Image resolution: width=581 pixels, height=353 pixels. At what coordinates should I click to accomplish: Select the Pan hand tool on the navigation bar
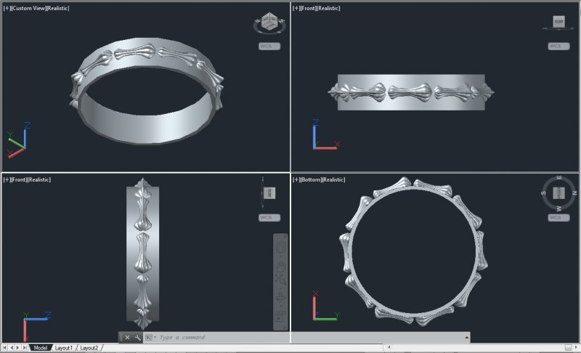coord(280,265)
